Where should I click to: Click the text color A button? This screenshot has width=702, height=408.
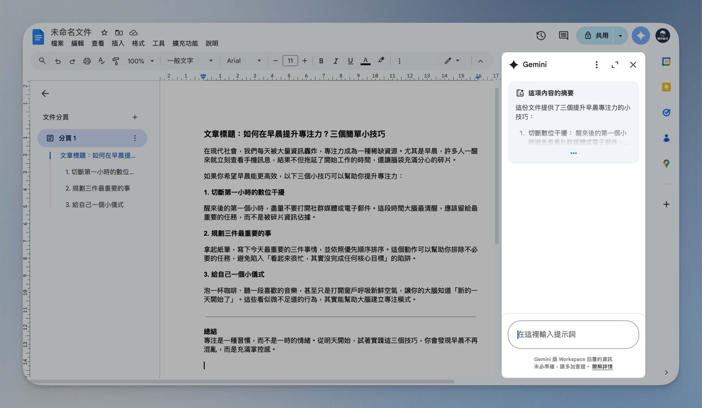365,61
